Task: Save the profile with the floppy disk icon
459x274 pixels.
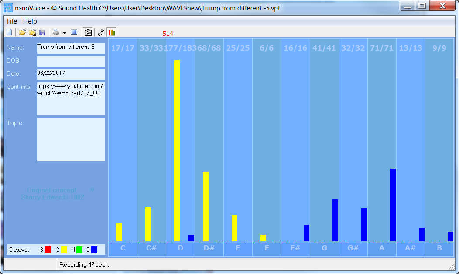Action: [42, 32]
